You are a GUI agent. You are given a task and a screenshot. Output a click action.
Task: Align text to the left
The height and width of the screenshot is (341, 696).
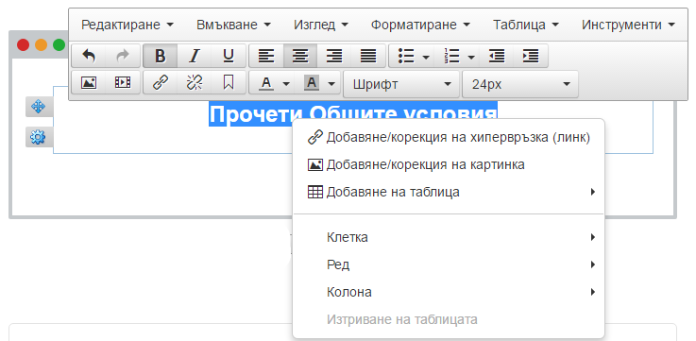(x=266, y=56)
